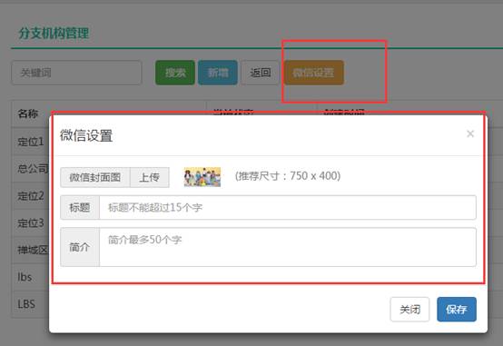The width and height of the screenshot is (503, 346).
Task: Select the 定位1 row in the table
Action: point(31,142)
